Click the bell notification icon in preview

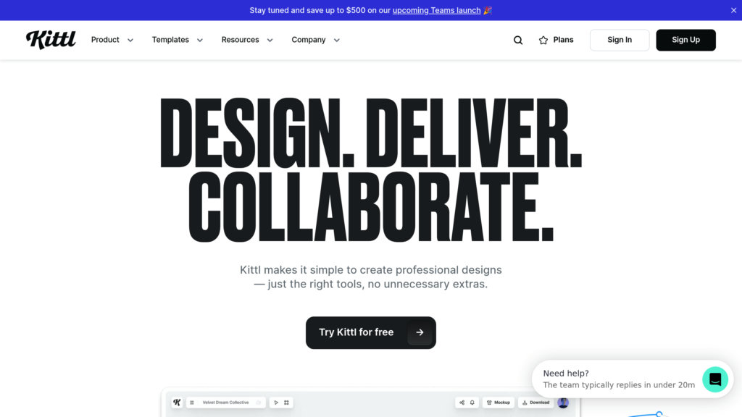[472, 403]
